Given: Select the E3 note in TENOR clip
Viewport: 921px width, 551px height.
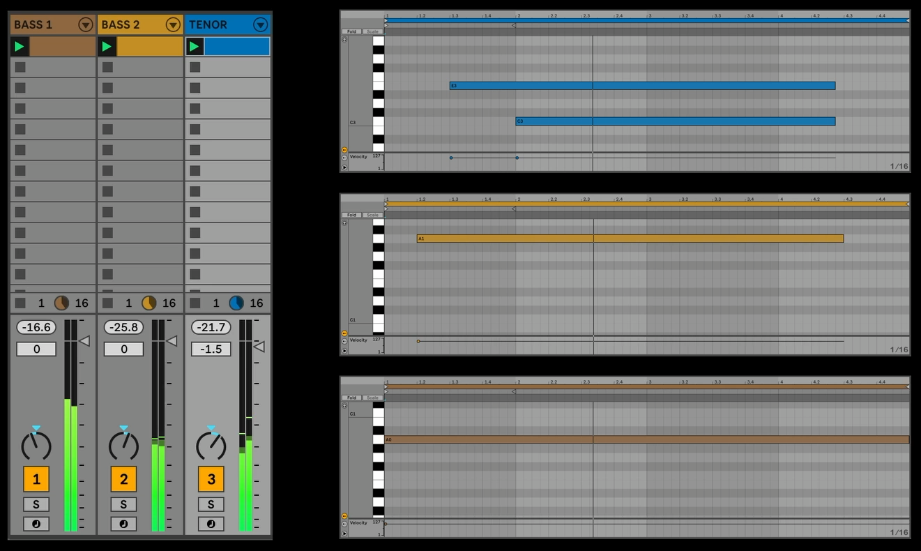Looking at the screenshot, I should point(641,86).
